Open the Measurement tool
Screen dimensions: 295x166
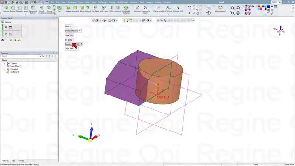point(220,9)
